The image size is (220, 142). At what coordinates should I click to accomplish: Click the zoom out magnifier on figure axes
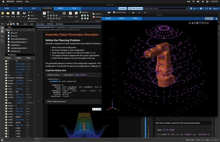pyautogui.click(x=205, y=23)
